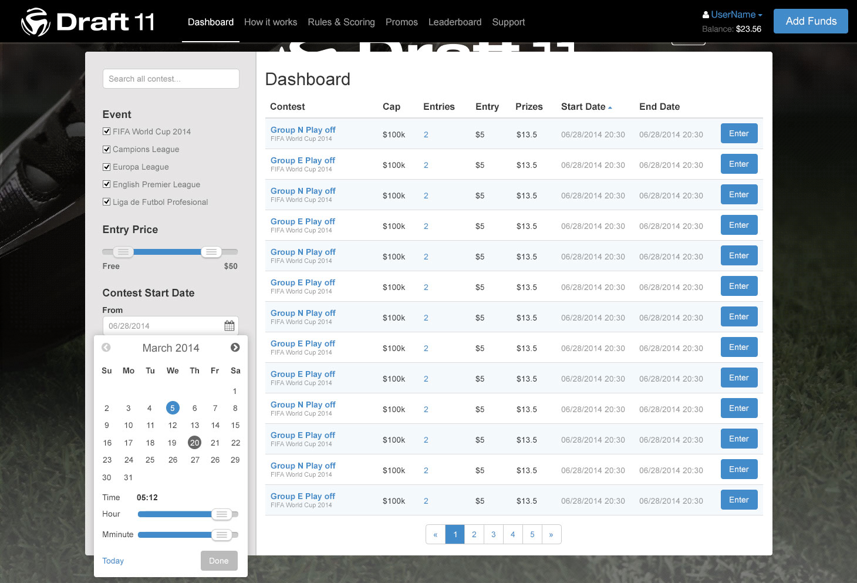Go to next page of results
The image size is (857, 583).
coord(551,534)
